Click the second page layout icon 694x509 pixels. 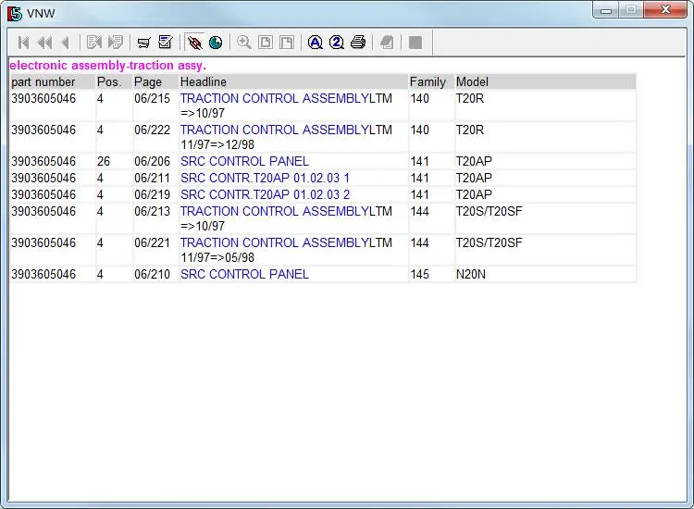(286, 43)
